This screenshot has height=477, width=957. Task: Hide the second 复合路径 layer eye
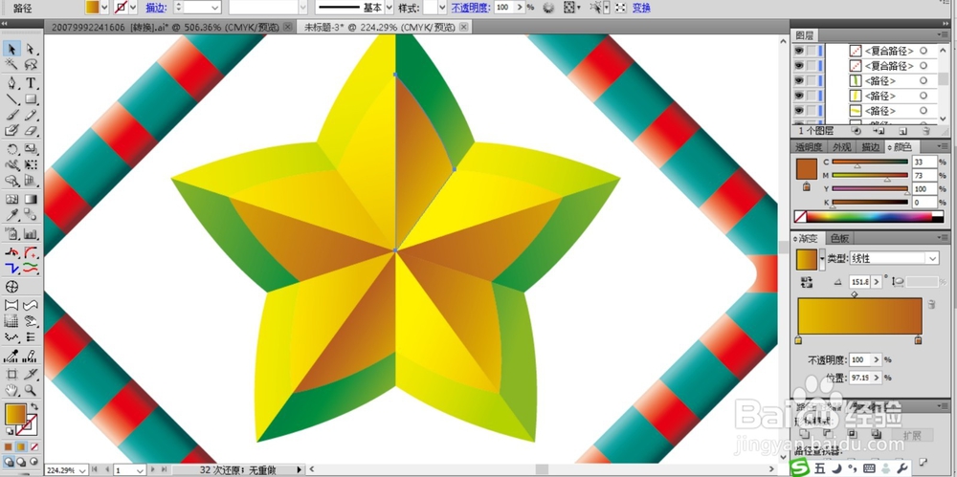pyautogui.click(x=798, y=66)
